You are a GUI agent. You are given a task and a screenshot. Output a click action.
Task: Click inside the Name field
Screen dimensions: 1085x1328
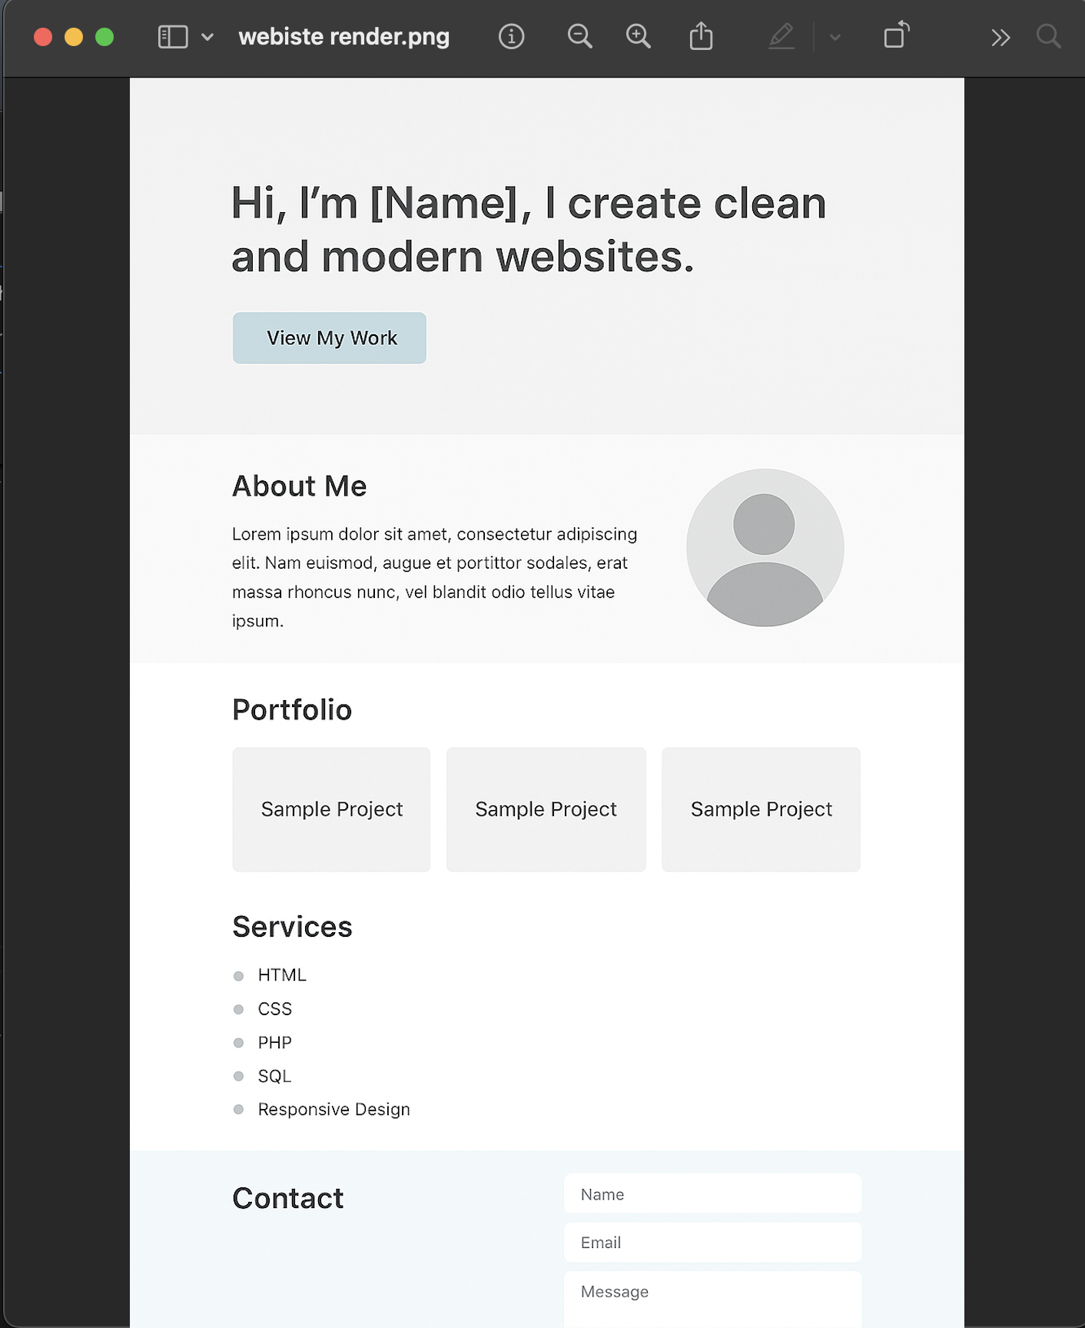point(712,1194)
